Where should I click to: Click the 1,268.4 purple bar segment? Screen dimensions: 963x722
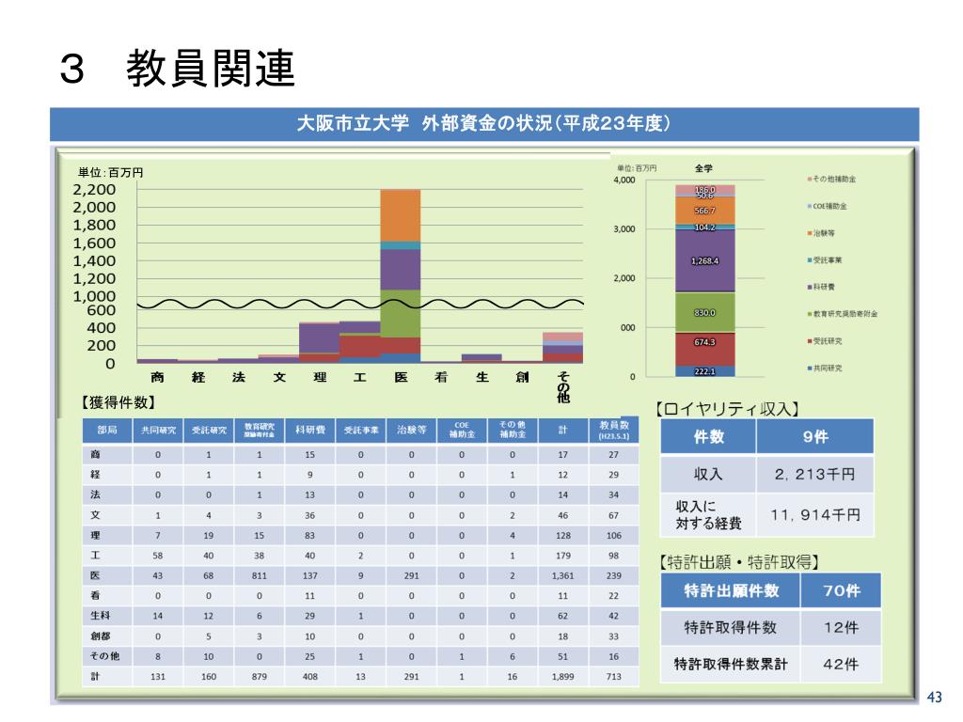[x=705, y=261]
